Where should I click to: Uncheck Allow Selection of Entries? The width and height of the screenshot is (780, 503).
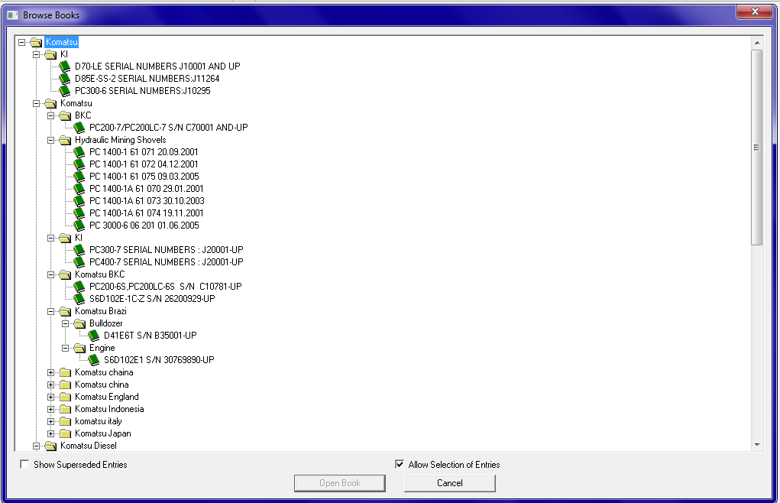[x=400, y=464]
